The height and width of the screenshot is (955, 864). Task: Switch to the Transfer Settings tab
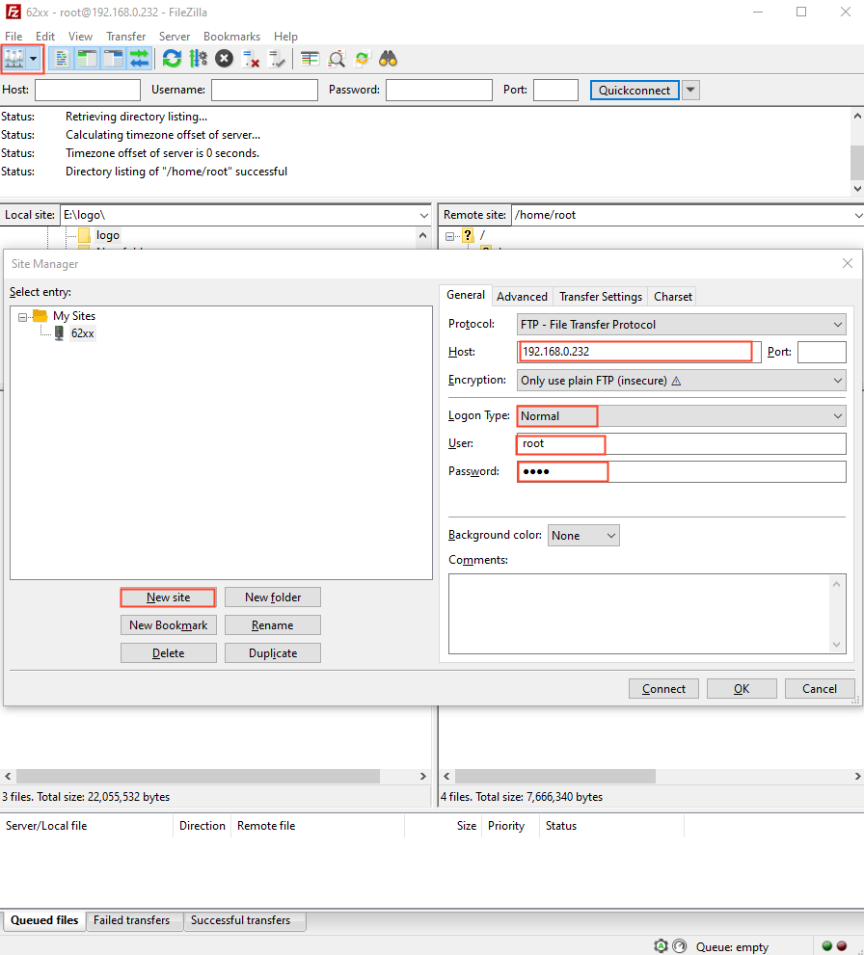click(600, 297)
